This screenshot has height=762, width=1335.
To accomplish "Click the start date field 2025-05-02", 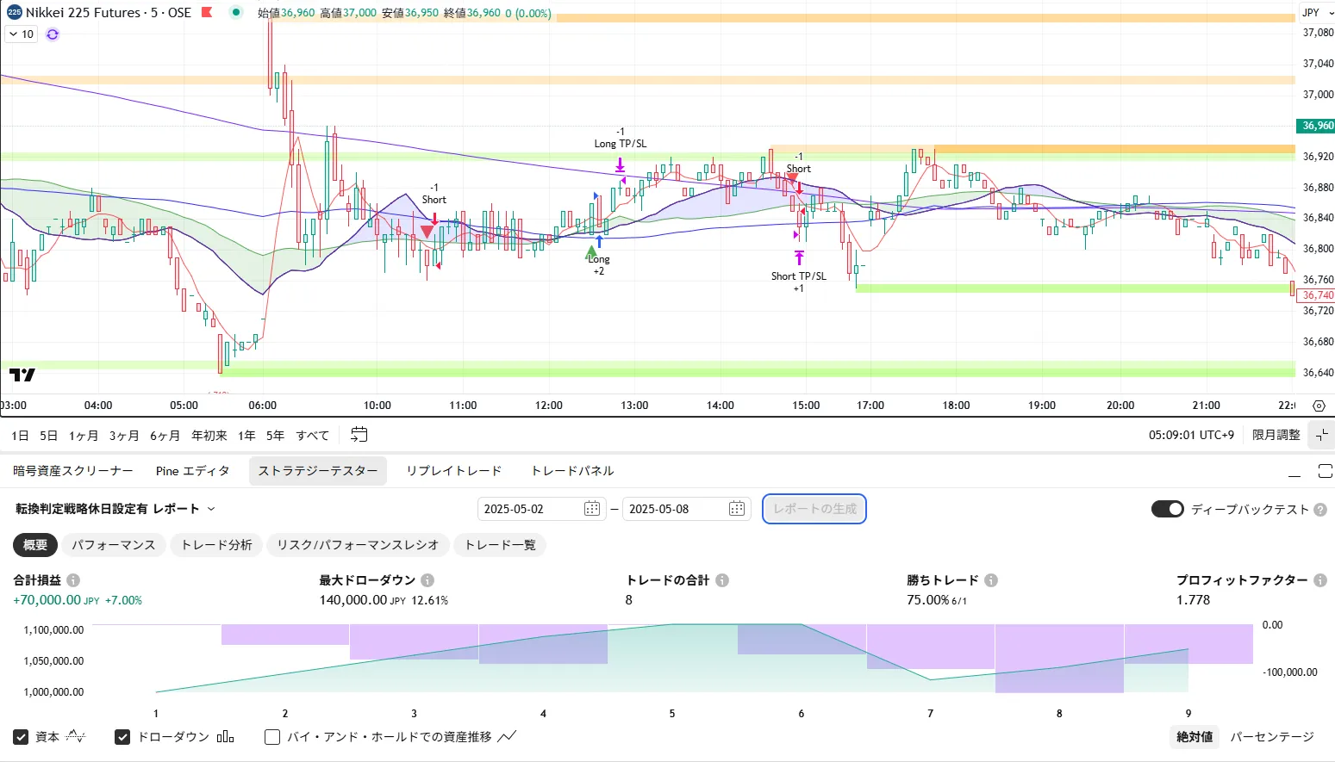I will pyautogui.click(x=541, y=509).
